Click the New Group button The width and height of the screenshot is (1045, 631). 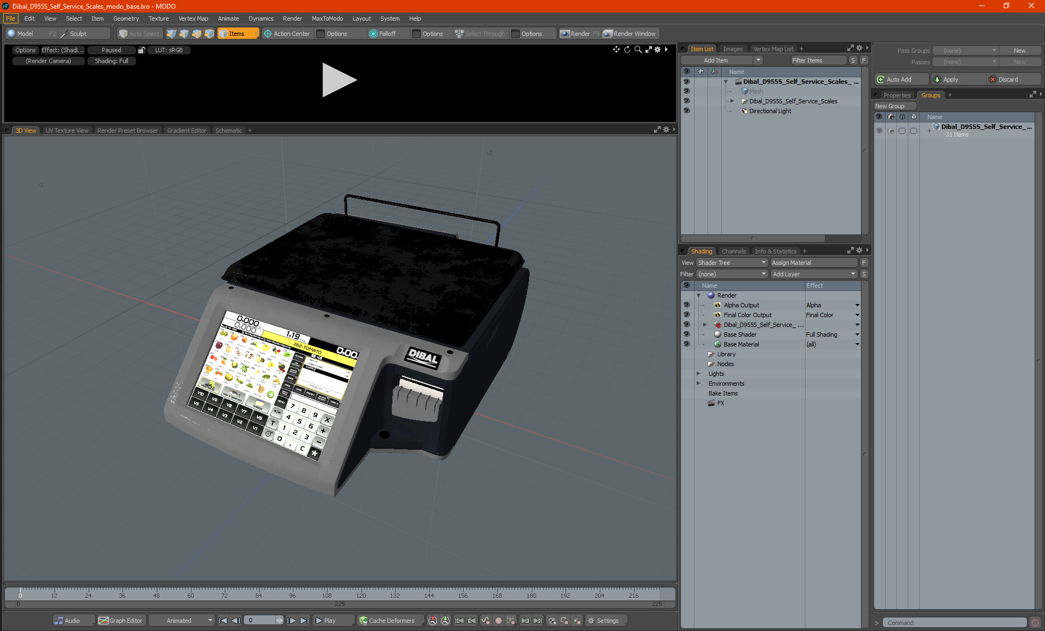tap(895, 106)
